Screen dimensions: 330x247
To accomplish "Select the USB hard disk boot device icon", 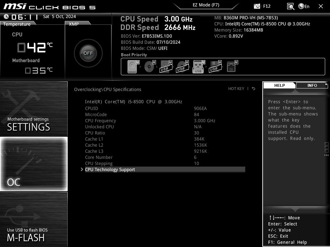I will point(166,66).
